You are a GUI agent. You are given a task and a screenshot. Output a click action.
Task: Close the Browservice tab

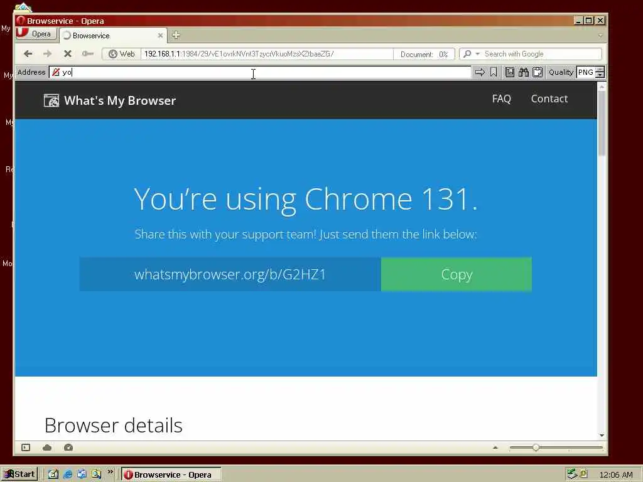point(160,36)
